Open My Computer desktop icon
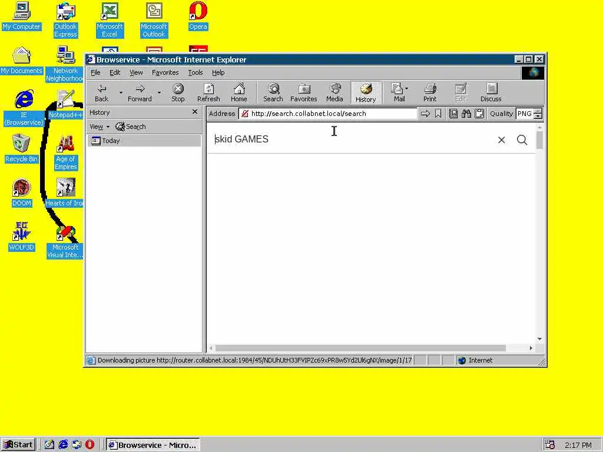The height and width of the screenshot is (452, 603). click(21, 16)
